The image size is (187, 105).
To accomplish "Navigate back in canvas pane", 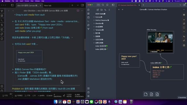I will point(119,10).
